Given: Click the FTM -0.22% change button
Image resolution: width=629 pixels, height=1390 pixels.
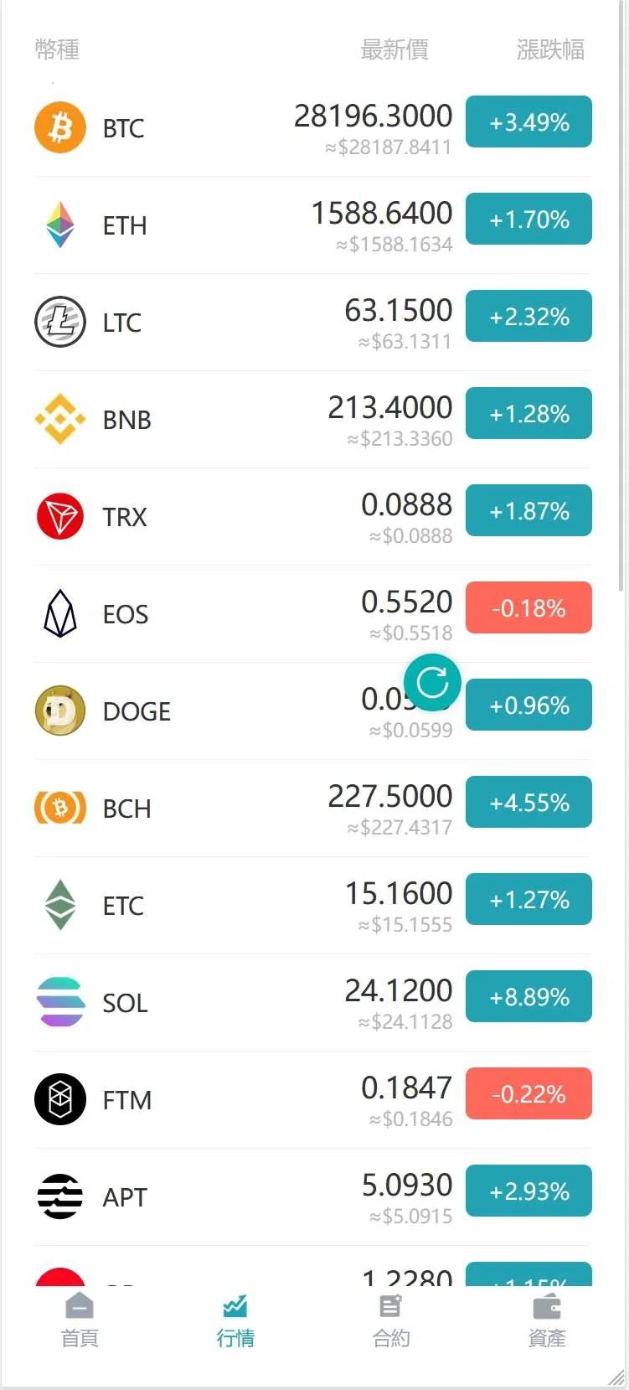Looking at the screenshot, I should 528,1094.
